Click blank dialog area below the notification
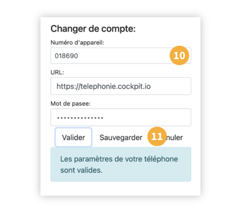The width and height of the screenshot is (225, 218). 121,189
